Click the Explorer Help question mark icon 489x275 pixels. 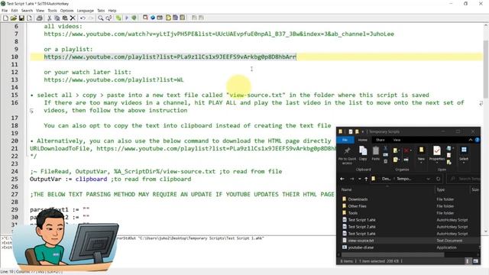[477, 140]
